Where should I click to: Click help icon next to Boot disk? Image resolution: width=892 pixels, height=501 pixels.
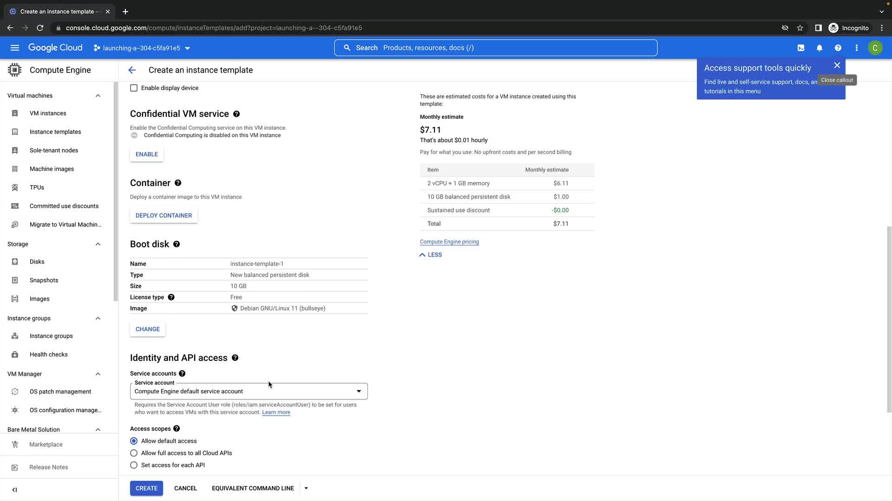click(177, 244)
